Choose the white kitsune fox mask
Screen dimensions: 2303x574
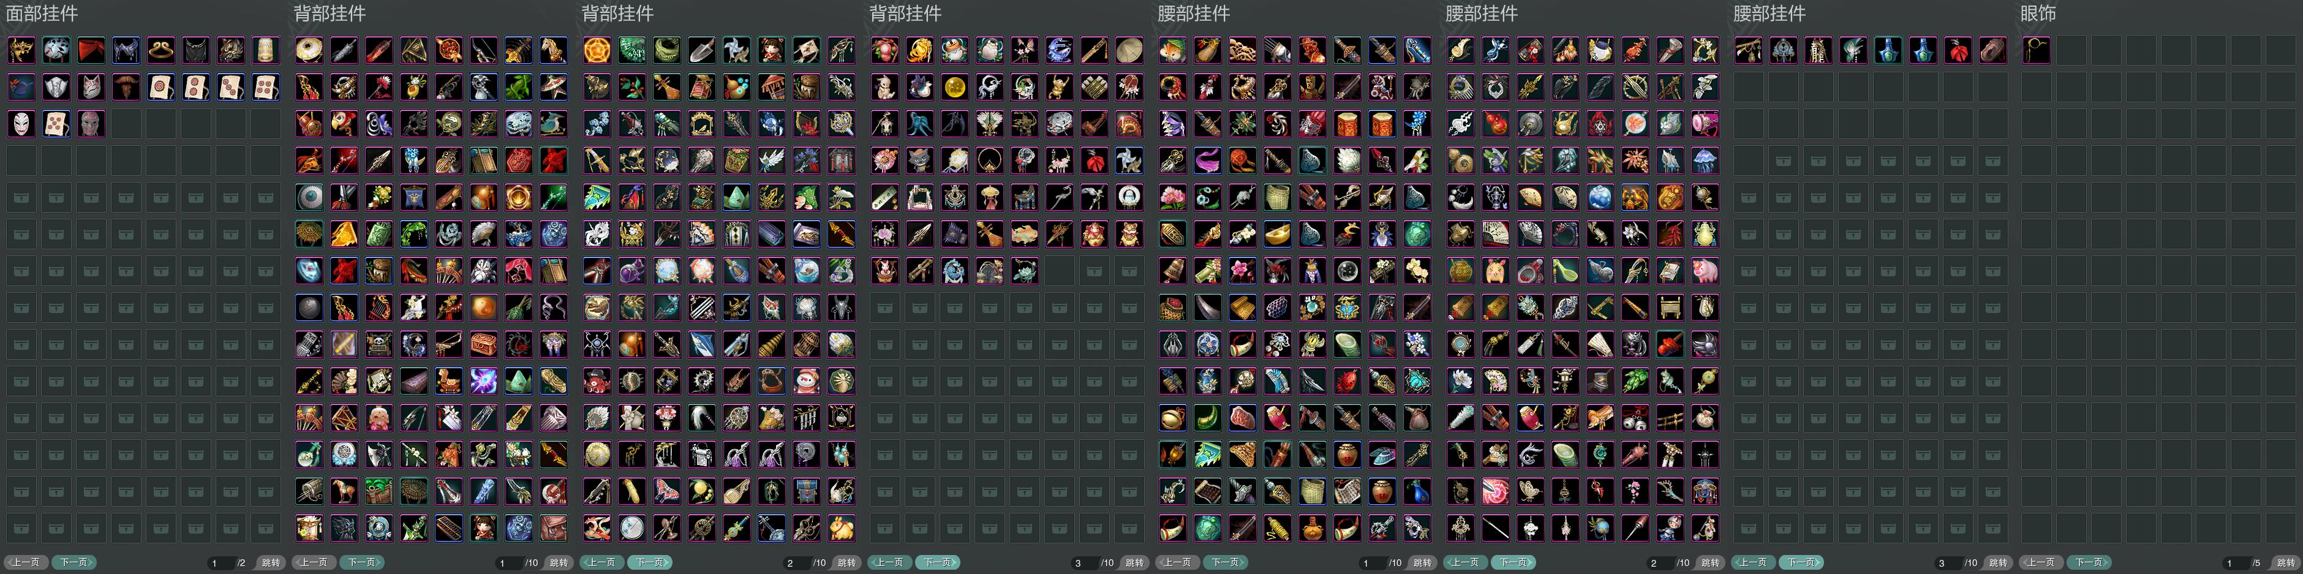coord(91,87)
